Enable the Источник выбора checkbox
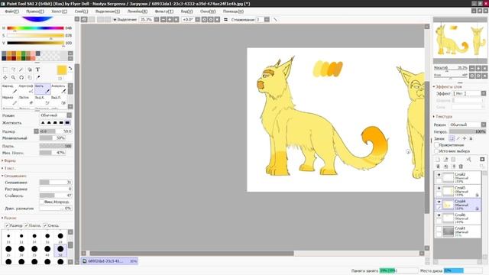489x275 pixels. [436, 151]
